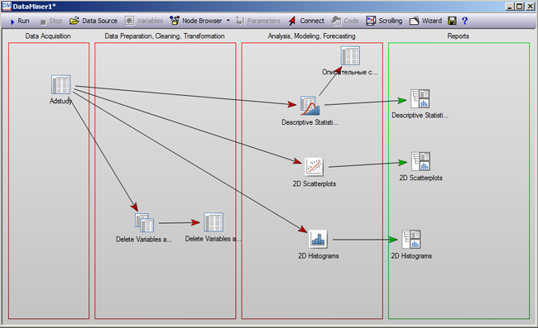Image resolution: width=538 pixels, height=328 pixels.
Task: Open the Data Source dialog
Action: click(94, 21)
